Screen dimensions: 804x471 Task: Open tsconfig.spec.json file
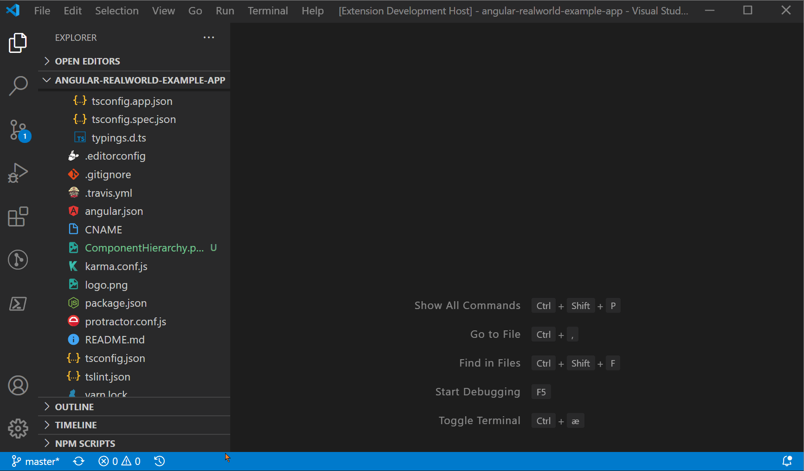(x=134, y=119)
